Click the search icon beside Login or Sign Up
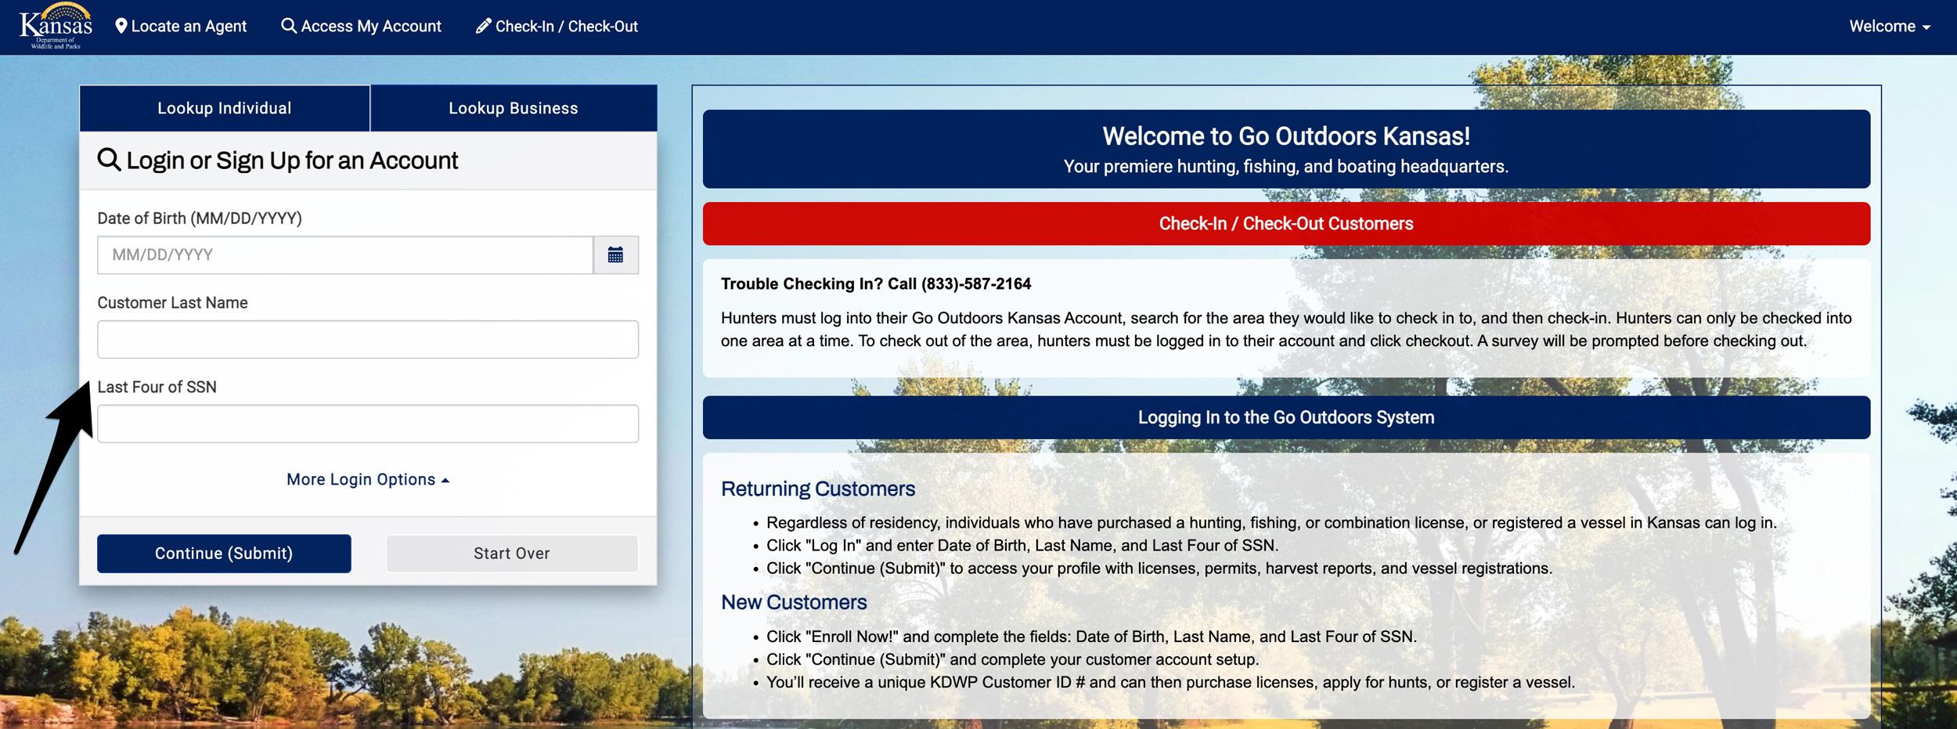The image size is (1957, 729). click(x=108, y=159)
